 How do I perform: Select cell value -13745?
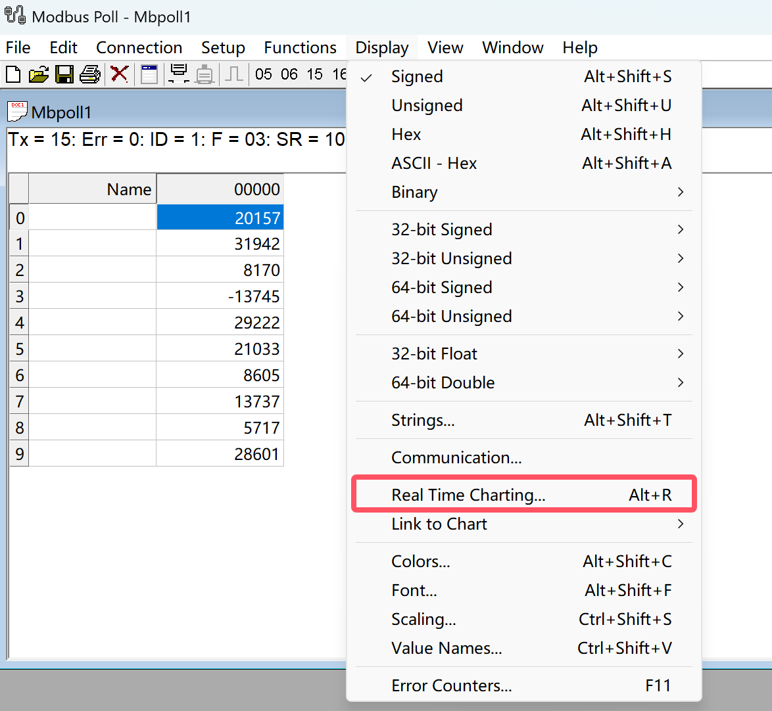[x=220, y=296]
